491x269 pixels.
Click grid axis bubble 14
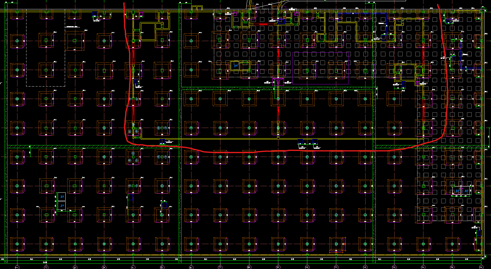click(423, 267)
